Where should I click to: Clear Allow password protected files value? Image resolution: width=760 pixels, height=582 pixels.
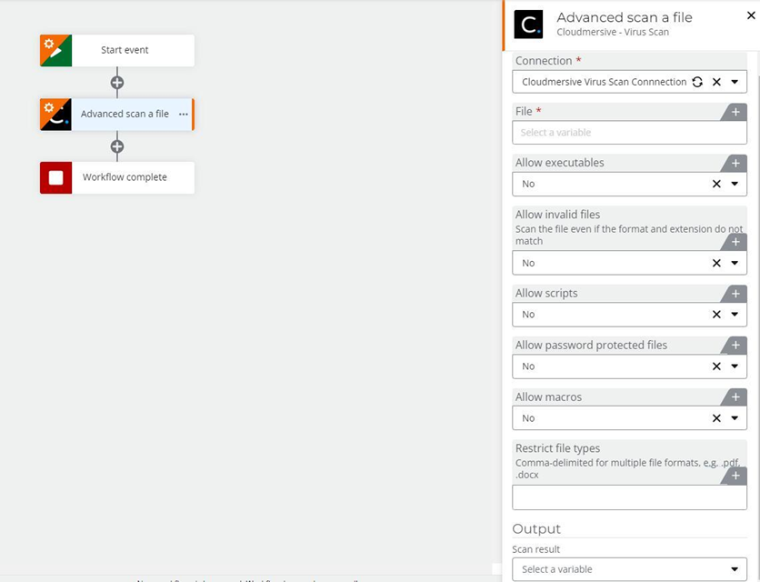(716, 366)
